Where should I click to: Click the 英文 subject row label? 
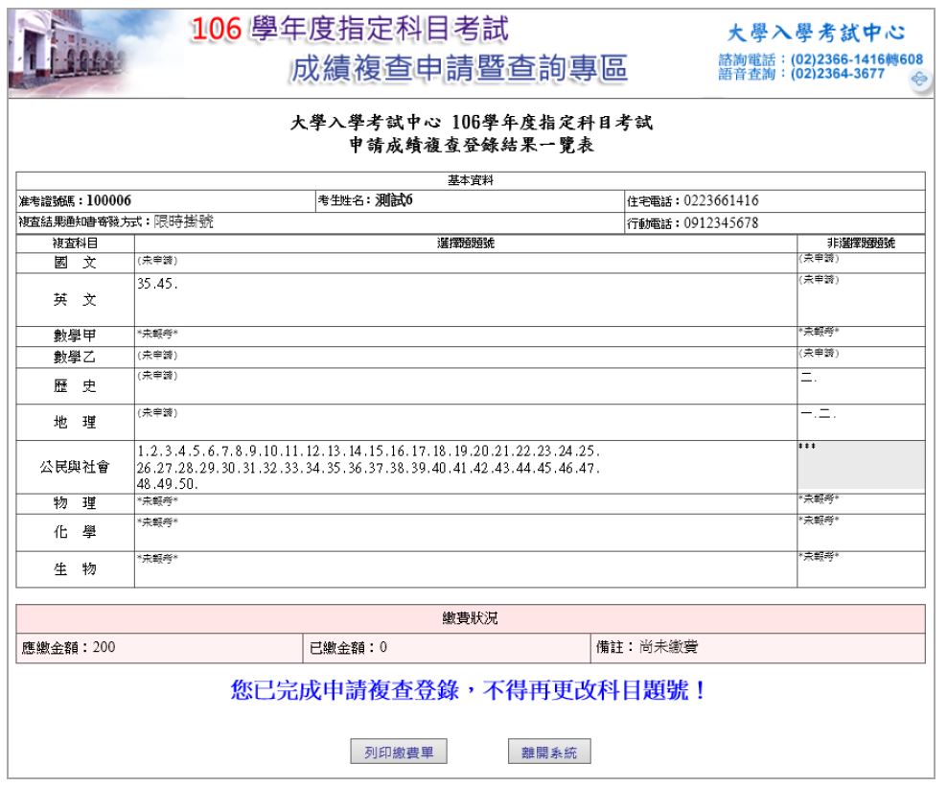point(75,300)
